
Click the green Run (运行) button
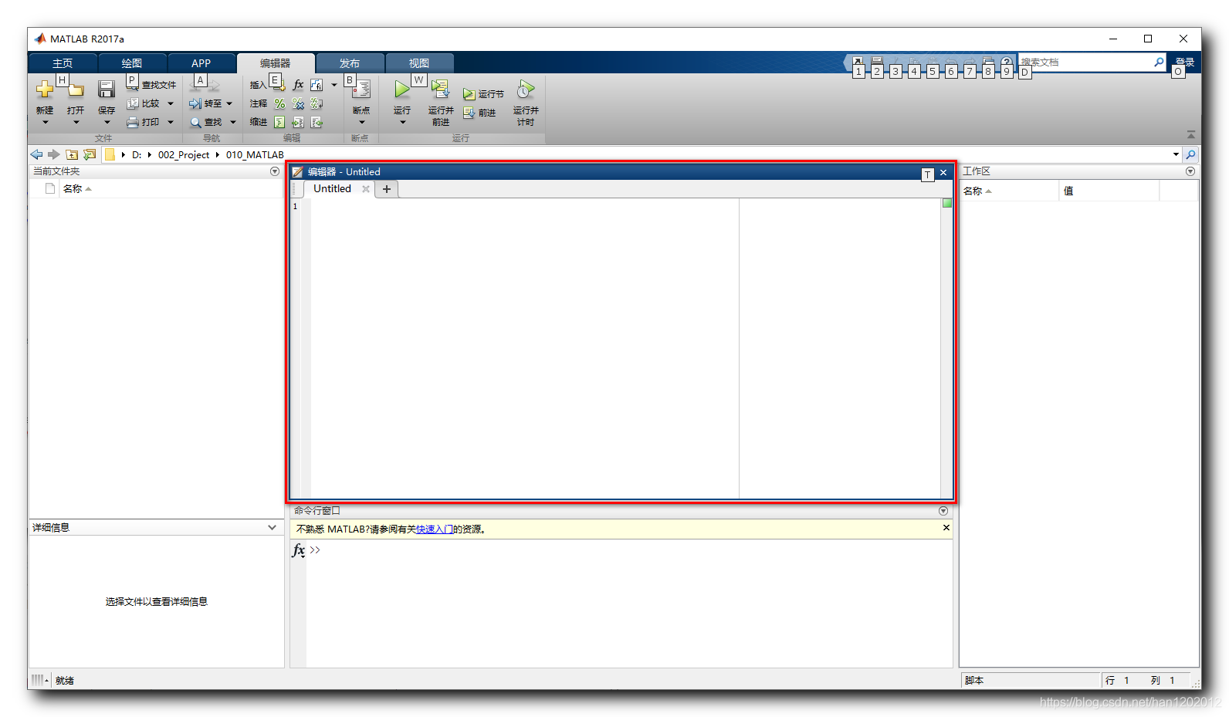(x=401, y=90)
